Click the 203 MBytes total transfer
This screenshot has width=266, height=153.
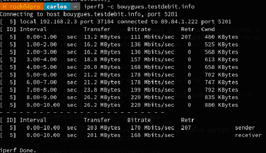pyautogui.click(x=104, y=128)
